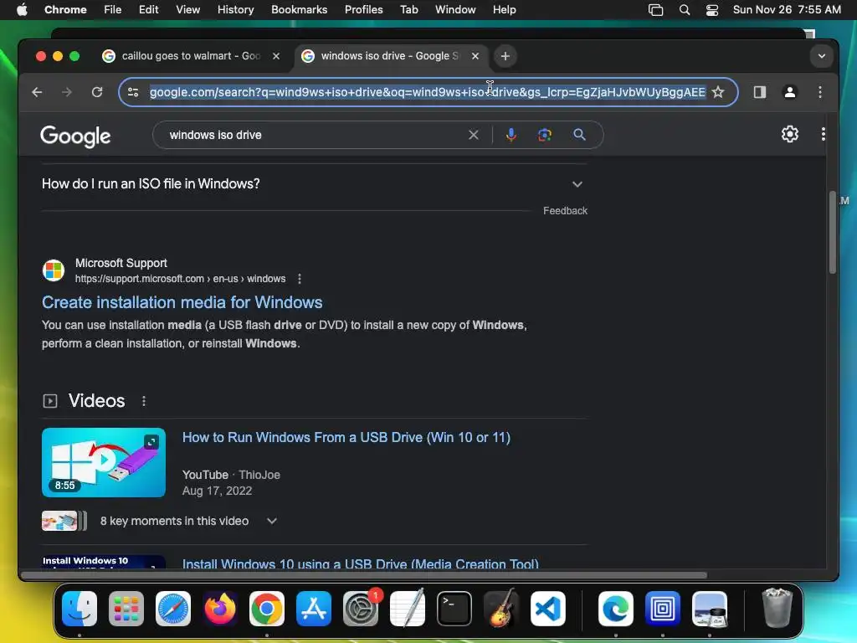Image resolution: width=857 pixels, height=643 pixels.
Task: Click the Chrome address bar URL
Action: 428,92
